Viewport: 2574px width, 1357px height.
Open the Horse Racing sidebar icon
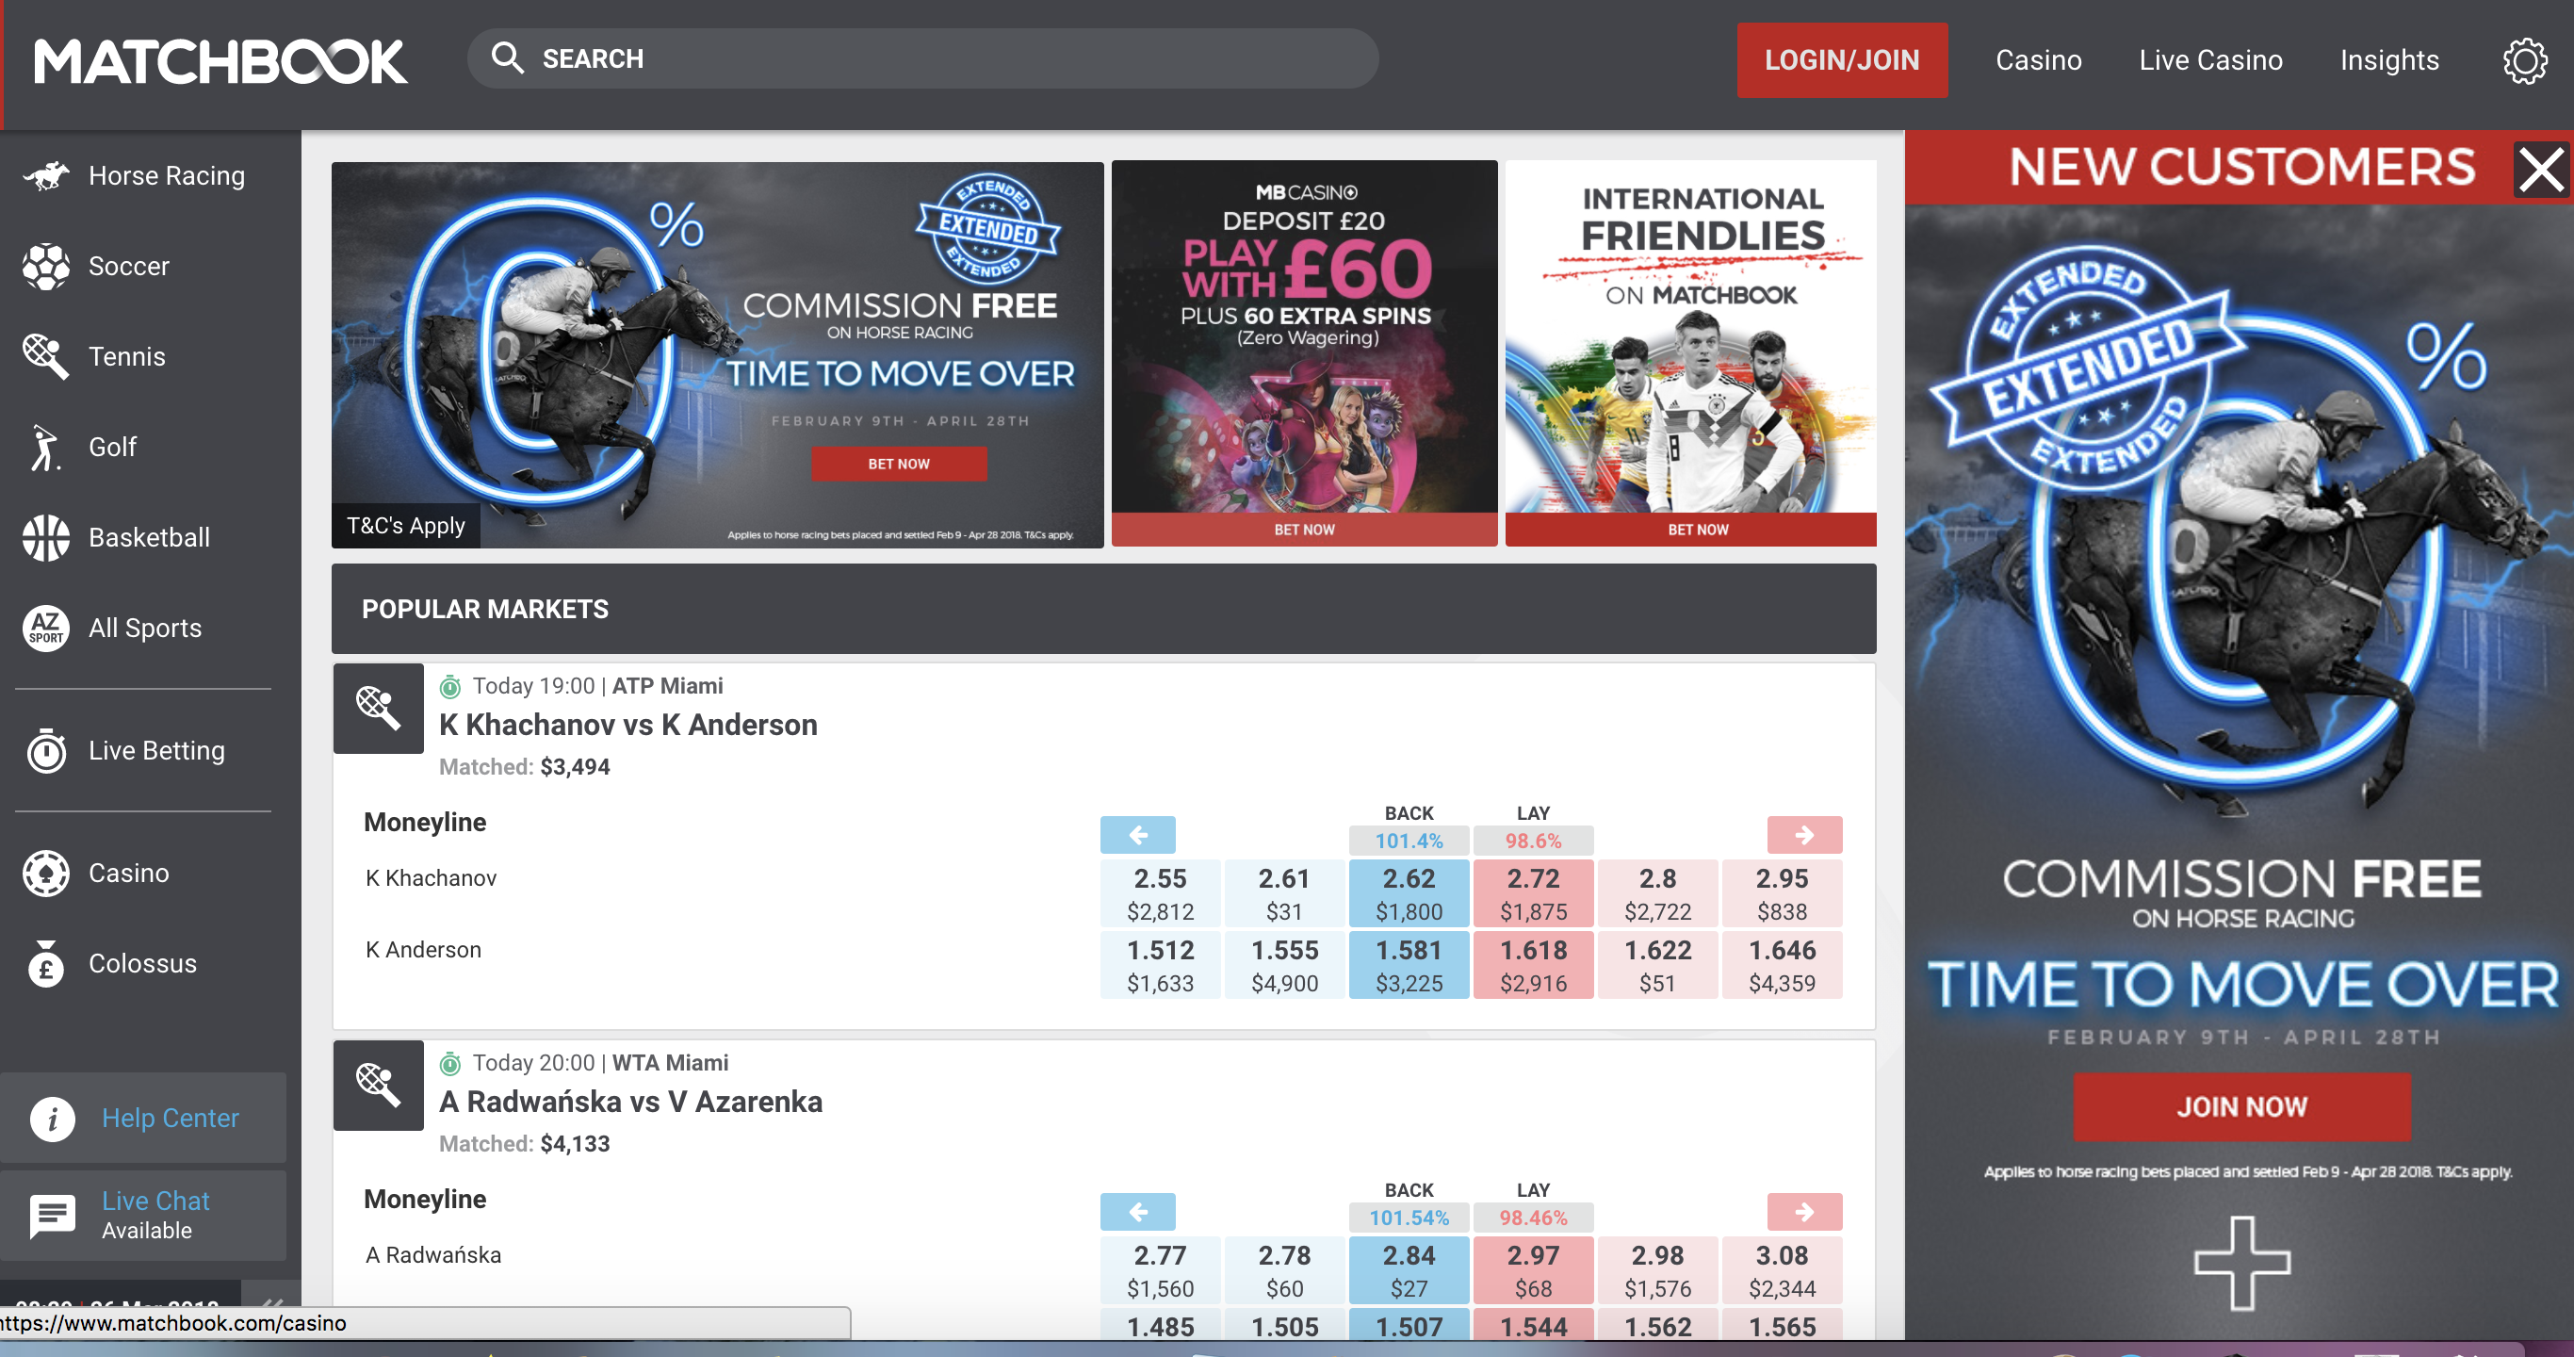click(x=46, y=176)
